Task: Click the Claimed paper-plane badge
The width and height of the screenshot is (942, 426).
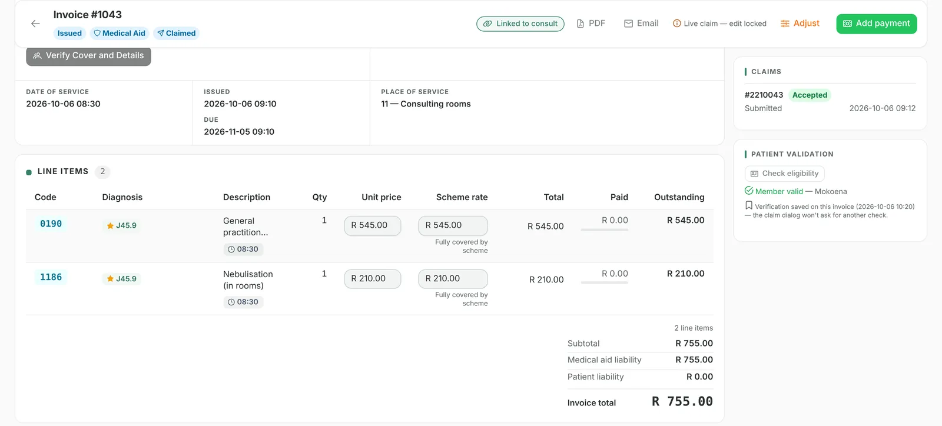Action: click(x=176, y=34)
